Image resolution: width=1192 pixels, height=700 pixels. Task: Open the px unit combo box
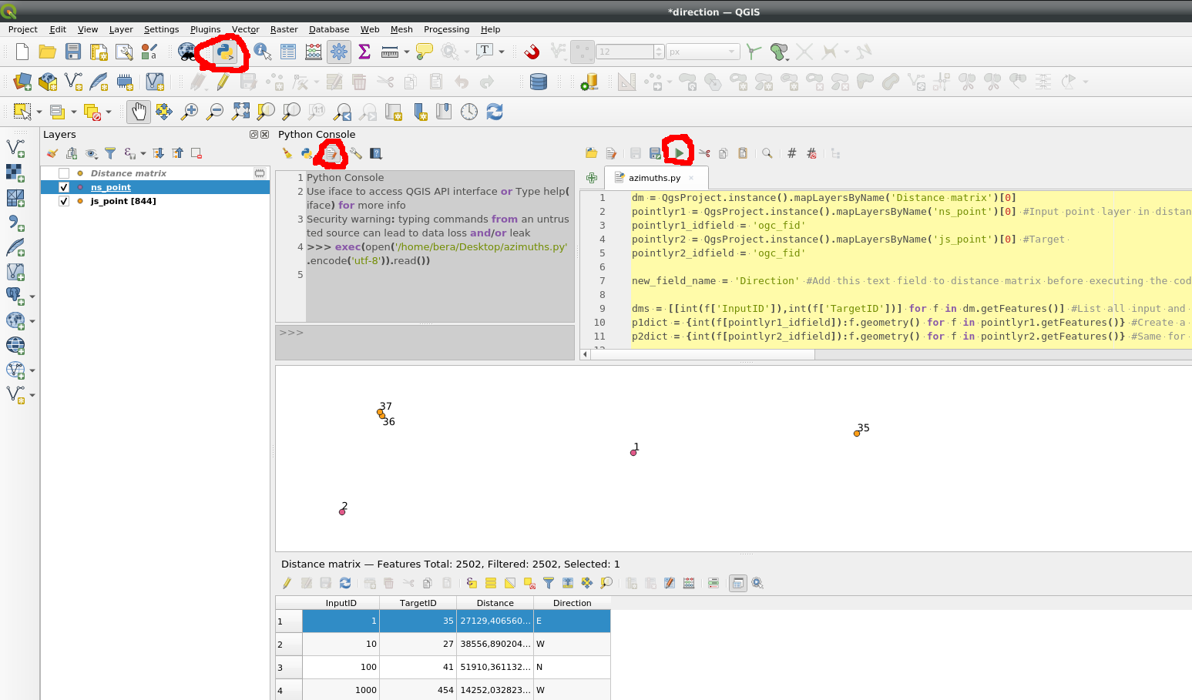pos(703,52)
